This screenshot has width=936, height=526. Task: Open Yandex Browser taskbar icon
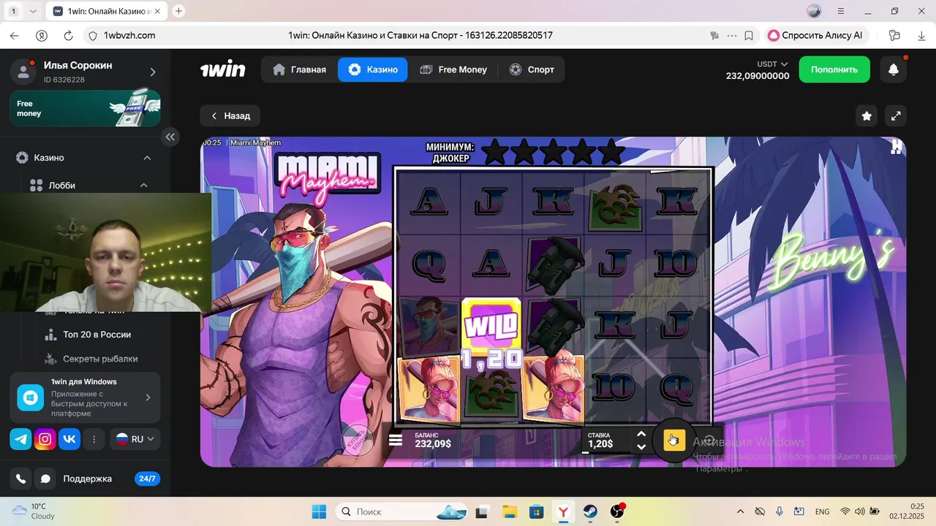click(563, 511)
